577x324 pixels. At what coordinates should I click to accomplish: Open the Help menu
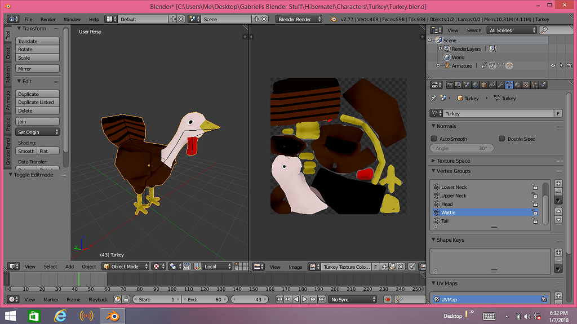(94, 19)
